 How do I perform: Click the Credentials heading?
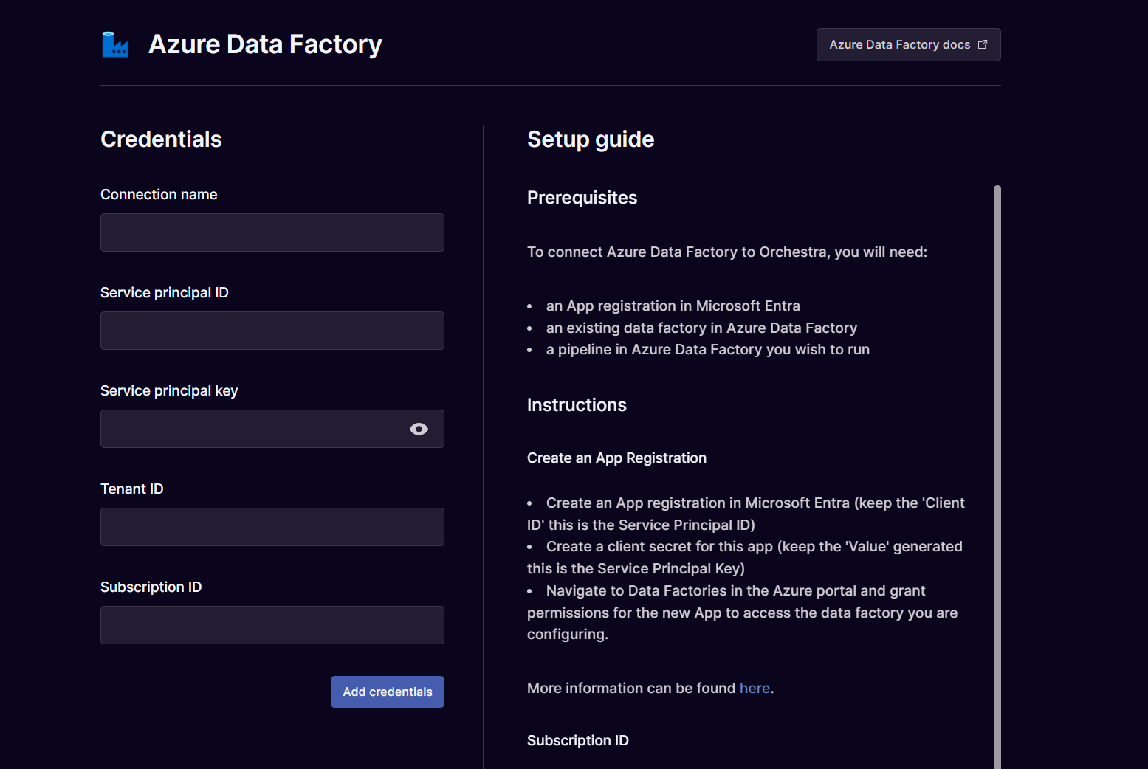point(161,139)
